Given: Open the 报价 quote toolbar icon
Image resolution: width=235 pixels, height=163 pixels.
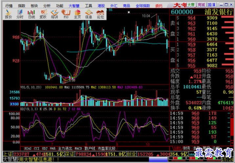Looking at the screenshot, I should pos(9,14).
